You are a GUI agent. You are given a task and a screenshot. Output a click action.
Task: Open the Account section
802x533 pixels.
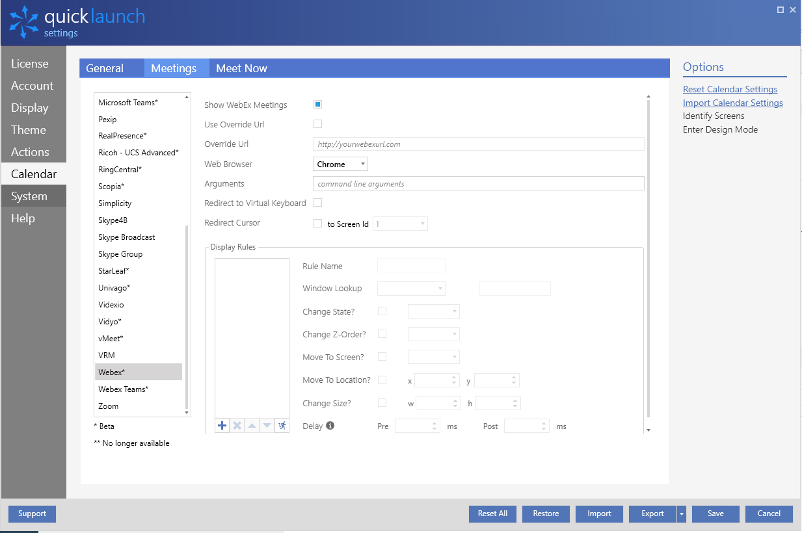(x=34, y=86)
